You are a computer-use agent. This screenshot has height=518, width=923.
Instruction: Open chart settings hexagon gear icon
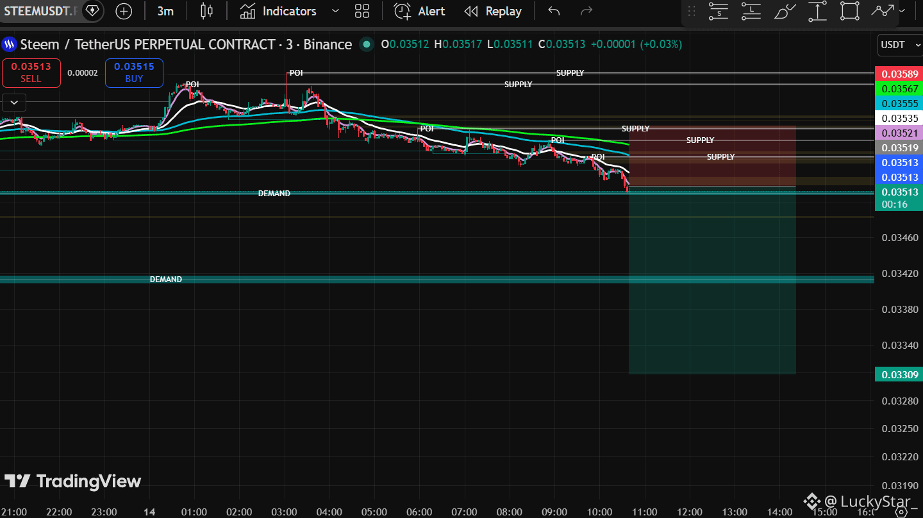901,511
